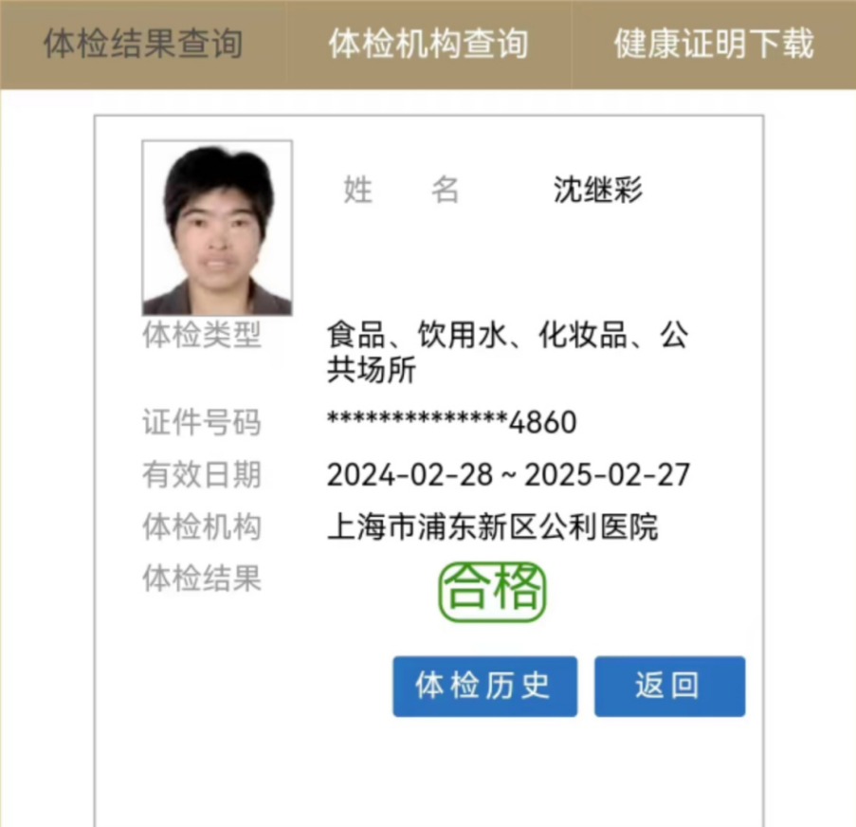Click the masked ID number ending 4860
856x827 pixels.
click(451, 422)
